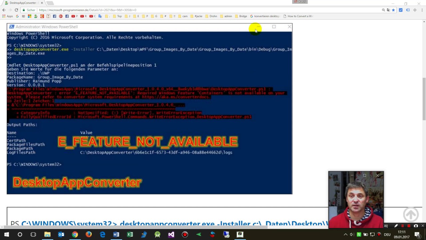Viewport: 426px width, 240px height.
Task: Click the recorder camera snapshot icon
Action: pos(416,226)
